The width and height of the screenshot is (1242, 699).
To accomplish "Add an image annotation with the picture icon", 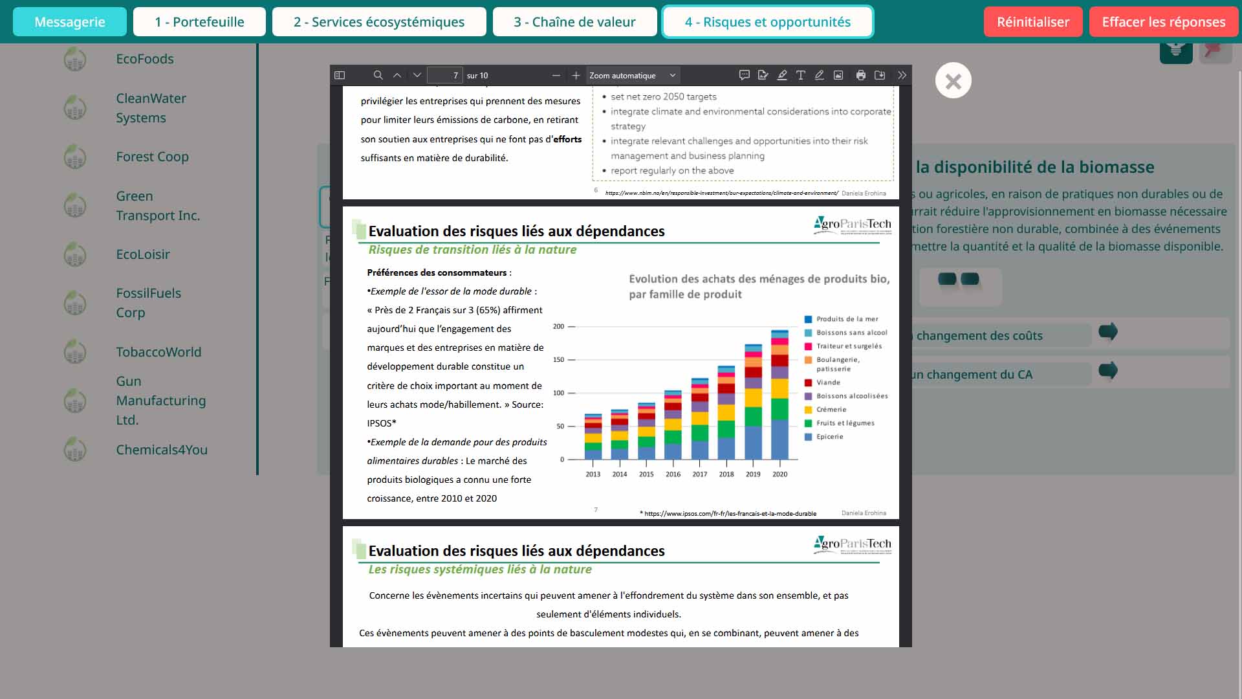I will click(838, 76).
